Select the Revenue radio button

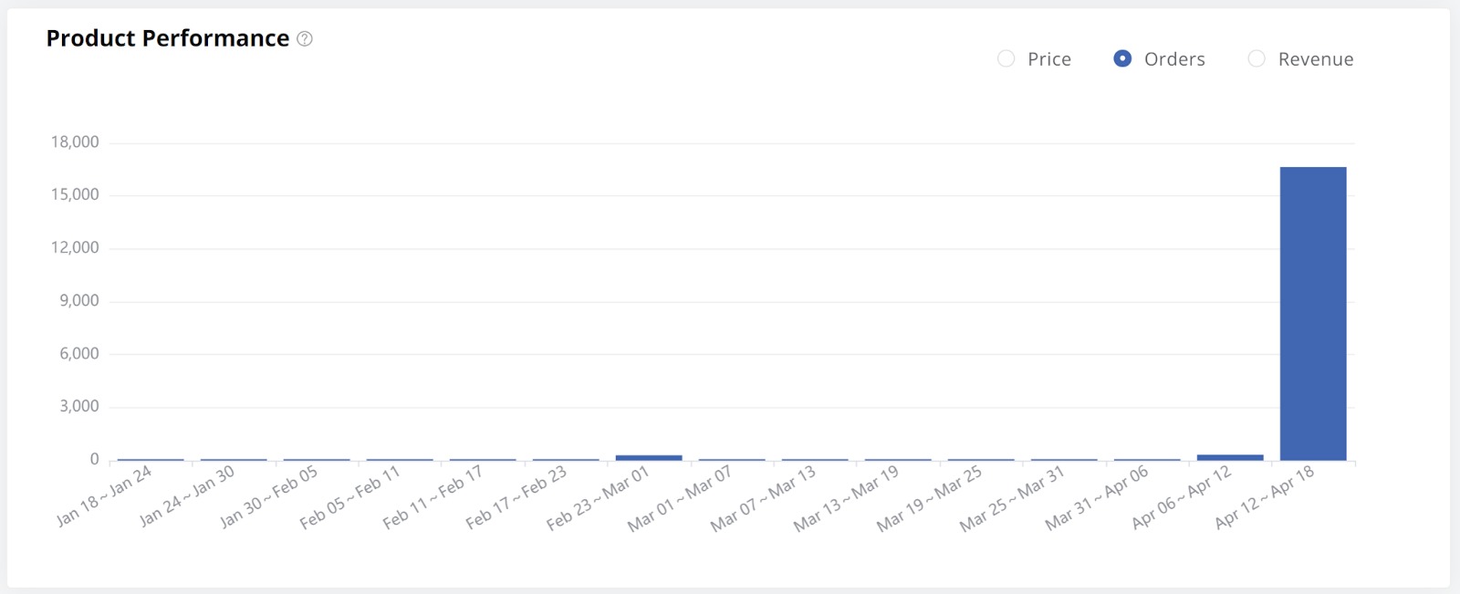tap(1257, 59)
